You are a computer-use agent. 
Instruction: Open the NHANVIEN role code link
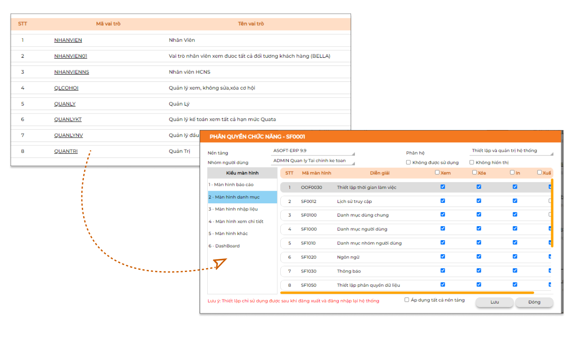click(68, 40)
